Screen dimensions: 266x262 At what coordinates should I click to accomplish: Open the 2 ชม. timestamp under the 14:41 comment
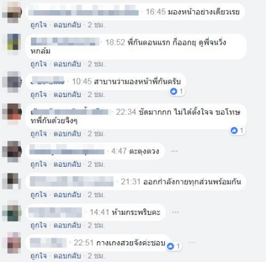(x=96, y=225)
